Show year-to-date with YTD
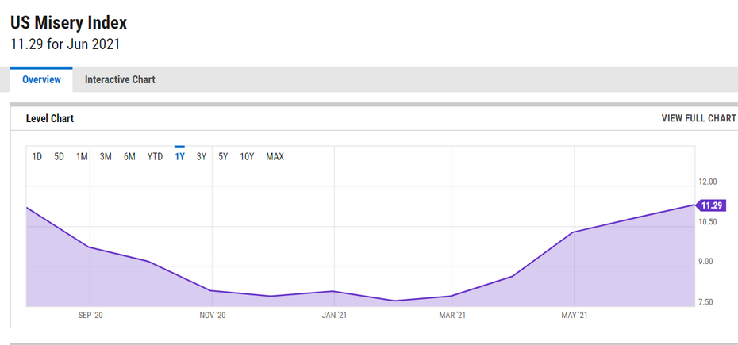Image resolution: width=738 pixels, height=345 pixels. pyautogui.click(x=155, y=156)
